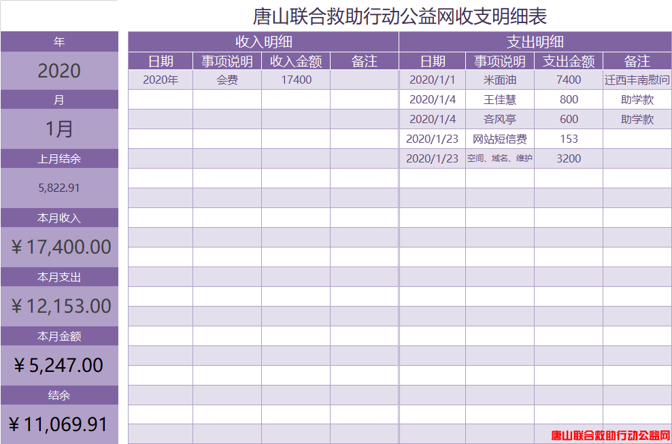Select the expense amount cell 3200
Screen dimensions: 672x444
point(569,158)
